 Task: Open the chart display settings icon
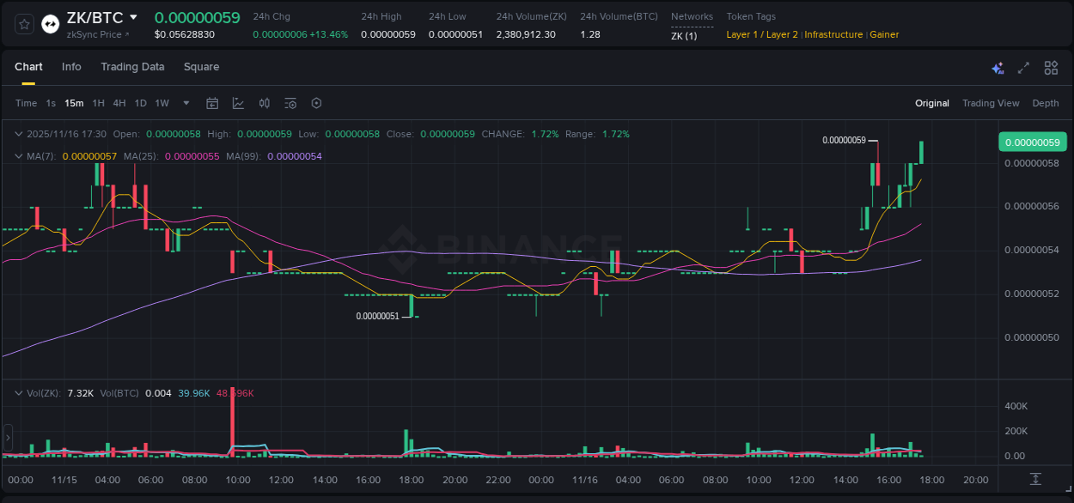(290, 103)
